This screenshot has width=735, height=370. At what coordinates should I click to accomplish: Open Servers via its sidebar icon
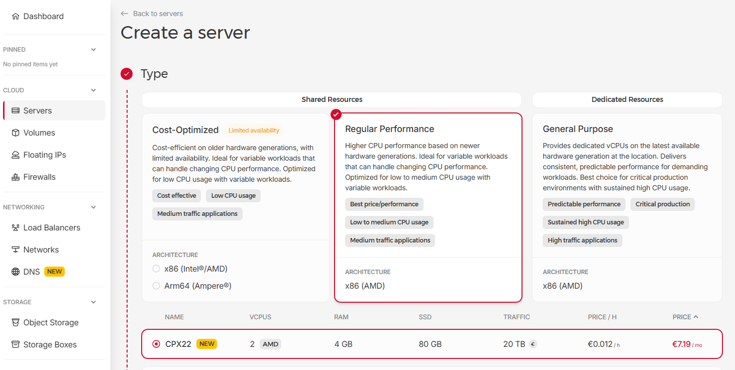pos(16,111)
